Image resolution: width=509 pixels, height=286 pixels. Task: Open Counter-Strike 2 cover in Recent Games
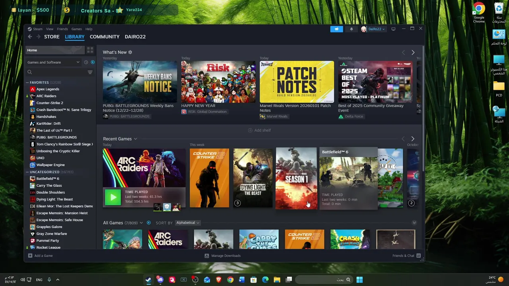tap(209, 178)
